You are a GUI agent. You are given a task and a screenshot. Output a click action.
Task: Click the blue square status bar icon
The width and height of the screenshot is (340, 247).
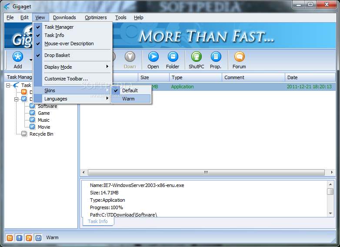click(x=38, y=238)
